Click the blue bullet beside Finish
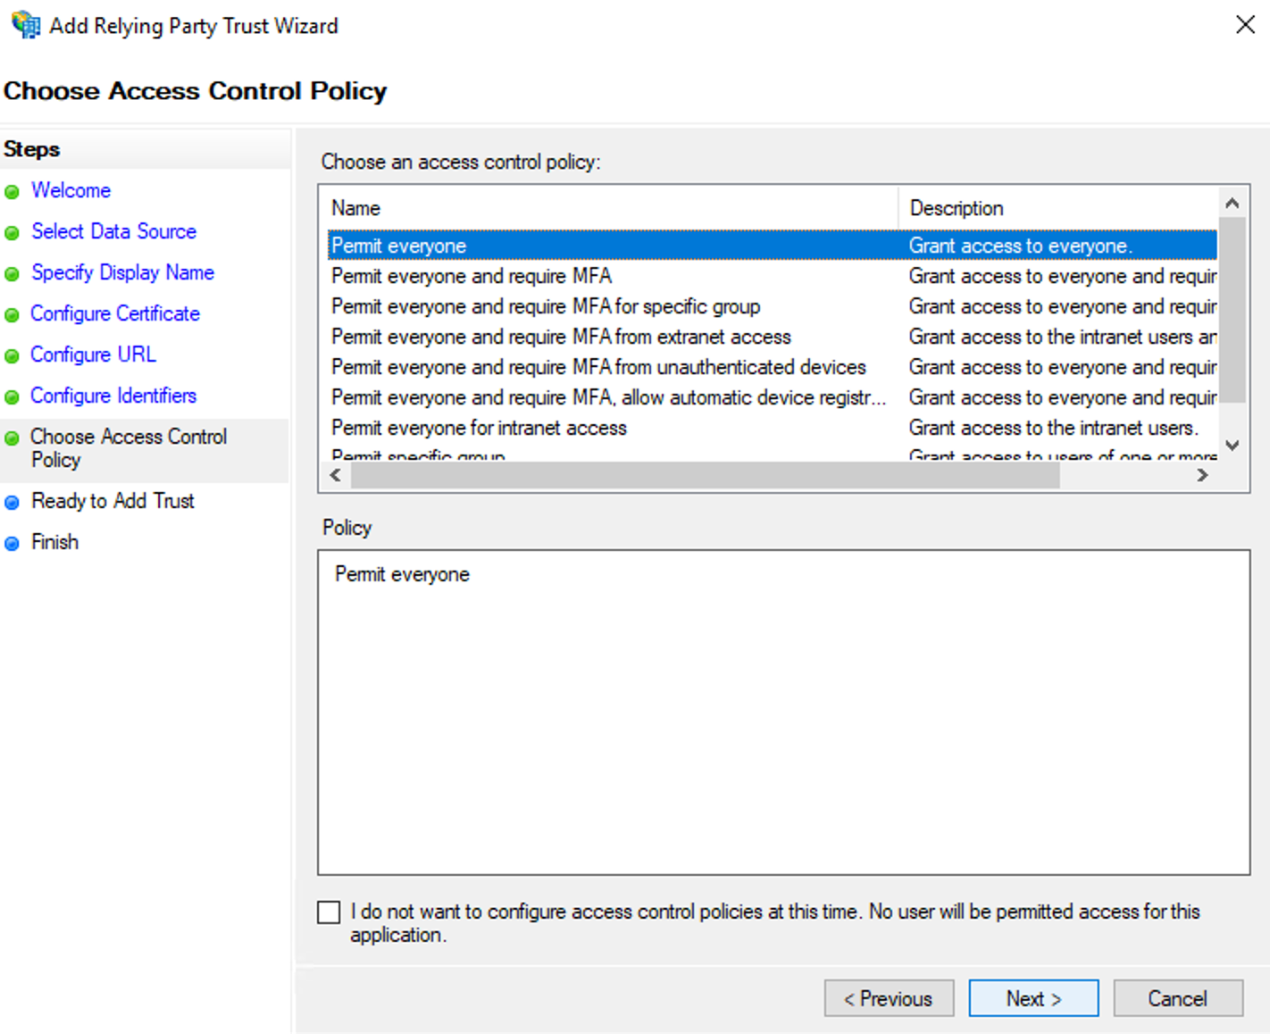 point(13,544)
